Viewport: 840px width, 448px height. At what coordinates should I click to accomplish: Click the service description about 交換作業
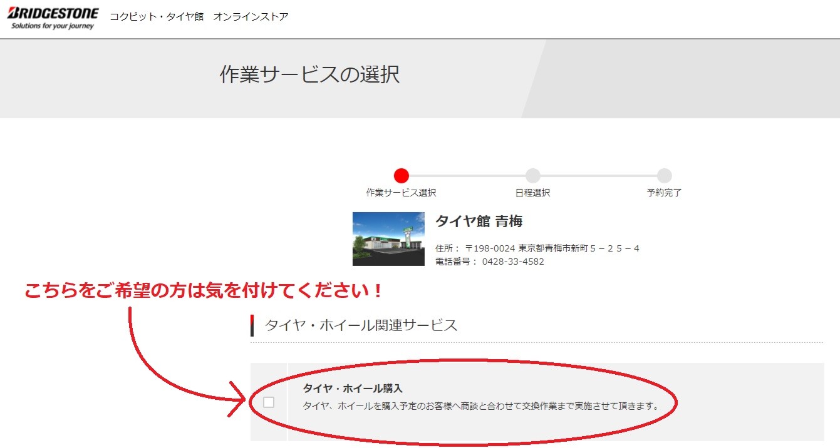pyautogui.click(x=481, y=405)
